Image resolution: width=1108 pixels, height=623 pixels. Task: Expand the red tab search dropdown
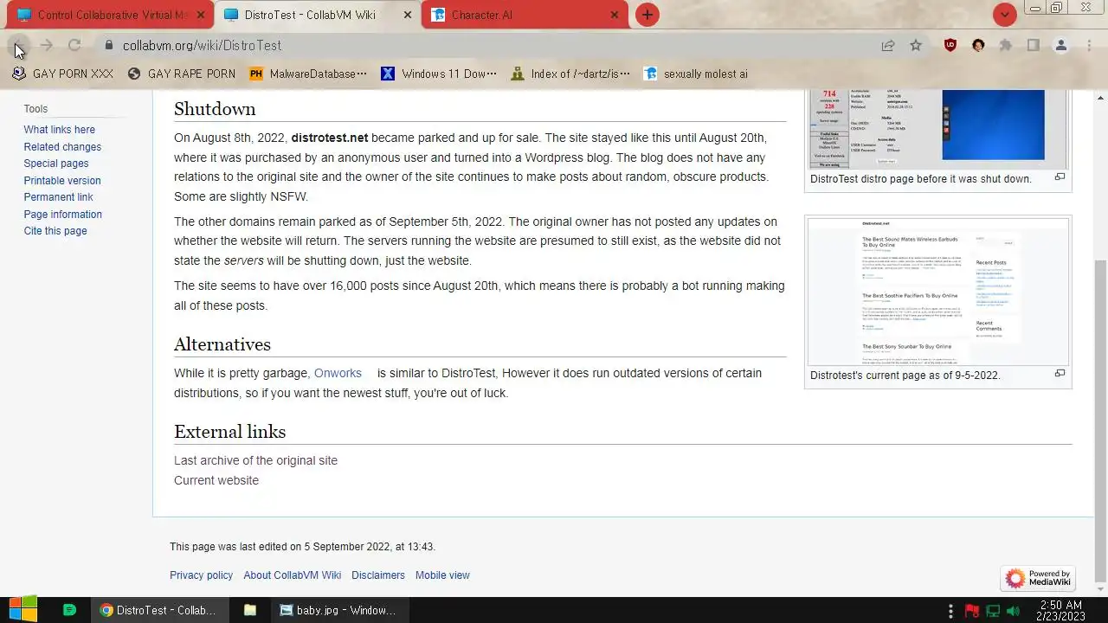pyautogui.click(x=1004, y=15)
